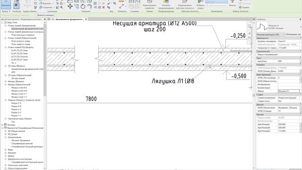
Task: Expand the 00_Общие данные schedule group
Action: [6, 131]
